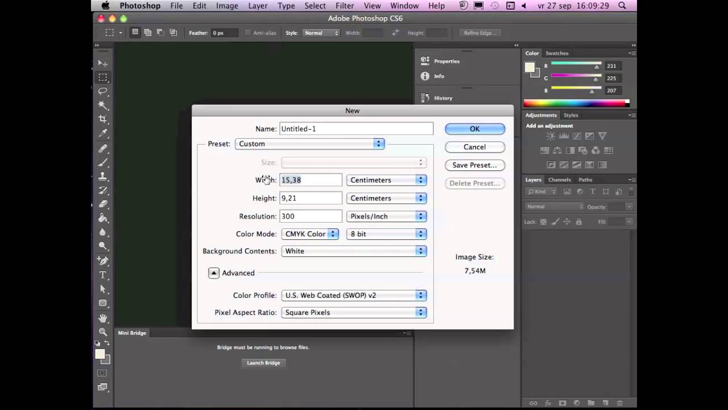The width and height of the screenshot is (728, 410).
Task: Switch to the Paths tab
Action: click(x=585, y=180)
